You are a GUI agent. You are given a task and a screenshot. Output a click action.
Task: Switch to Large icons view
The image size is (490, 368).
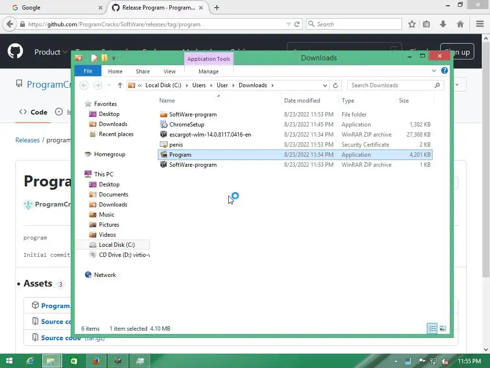point(443,329)
